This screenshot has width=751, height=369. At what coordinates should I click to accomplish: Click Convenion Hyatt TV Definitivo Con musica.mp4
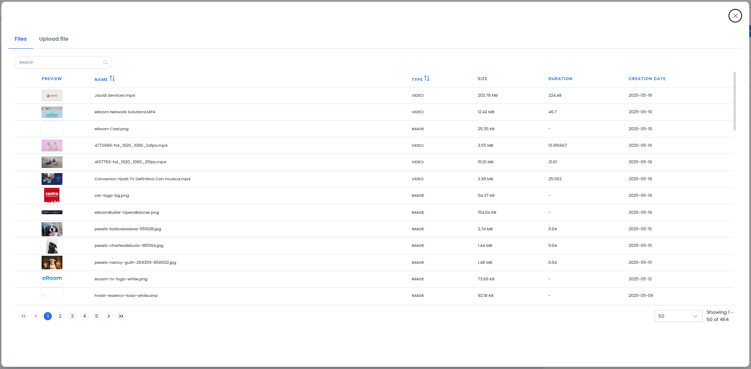(142, 179)
